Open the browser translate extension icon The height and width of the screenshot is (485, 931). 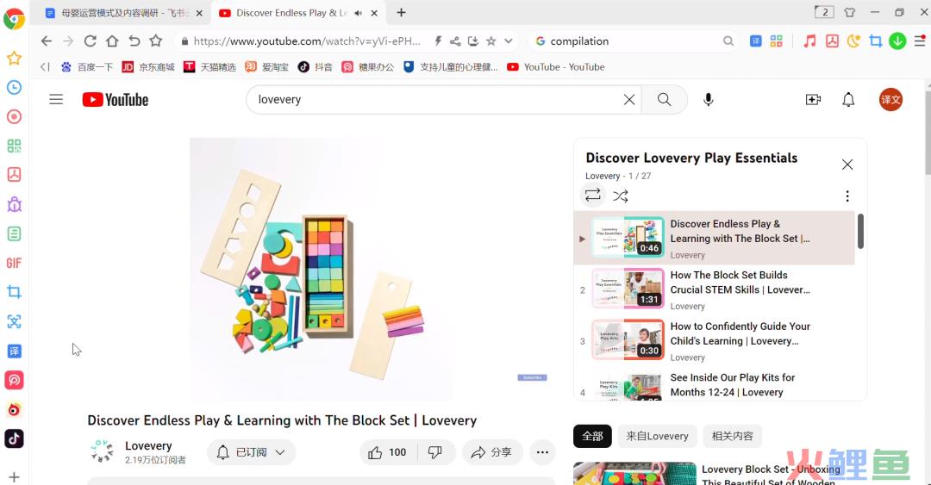[x=755, y=41]
